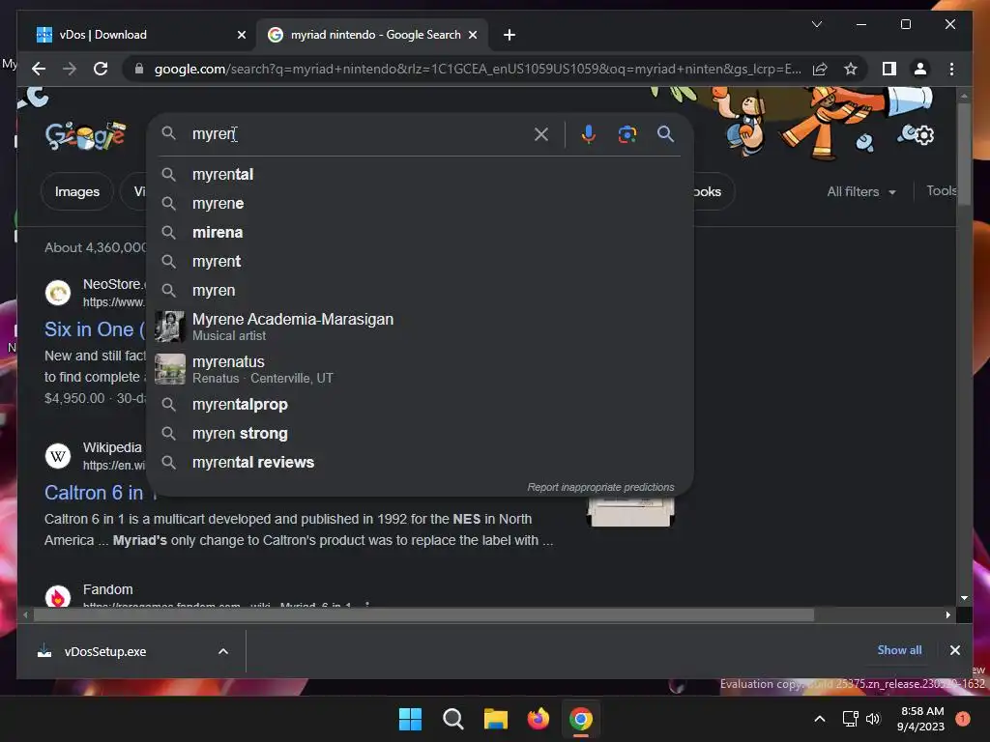Image resolution: width=990 pixels, height=742 pixels.
Task: Select Myrene Academia-Marasigan suggestion
Action: click(x=420, y=327)
